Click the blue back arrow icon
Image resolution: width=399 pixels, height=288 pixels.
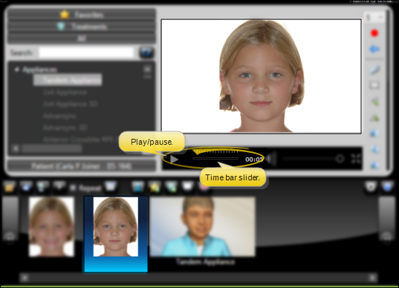(374, 49)
